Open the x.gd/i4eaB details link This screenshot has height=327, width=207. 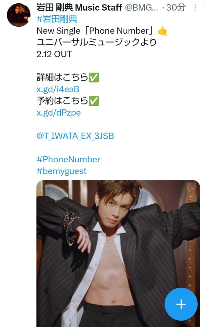click(58, 89)
